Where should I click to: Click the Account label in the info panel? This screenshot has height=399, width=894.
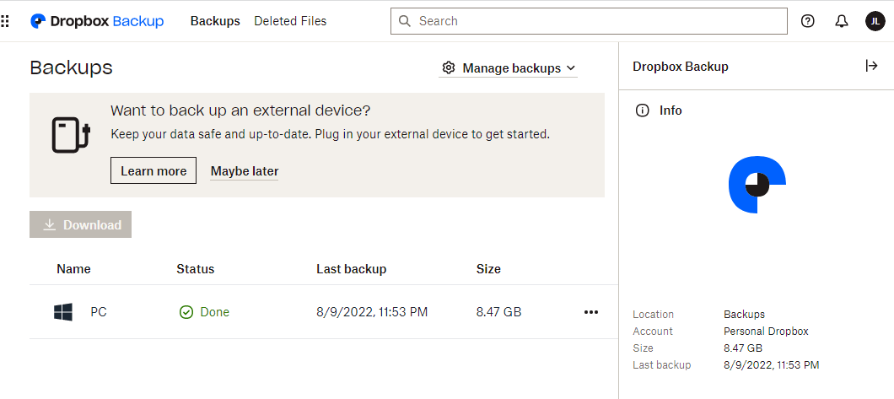click(653, 332)
